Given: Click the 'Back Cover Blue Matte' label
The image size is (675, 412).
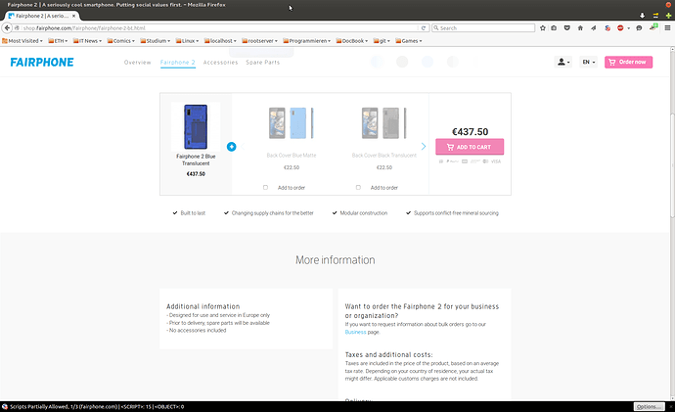Looking at the screenshot, I should (292, 156).
